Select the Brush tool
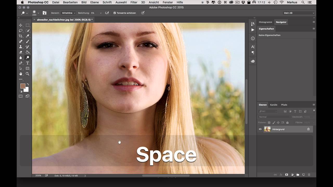Image resolution: width=333 pixels, height=187 pixels. [28, 42]
